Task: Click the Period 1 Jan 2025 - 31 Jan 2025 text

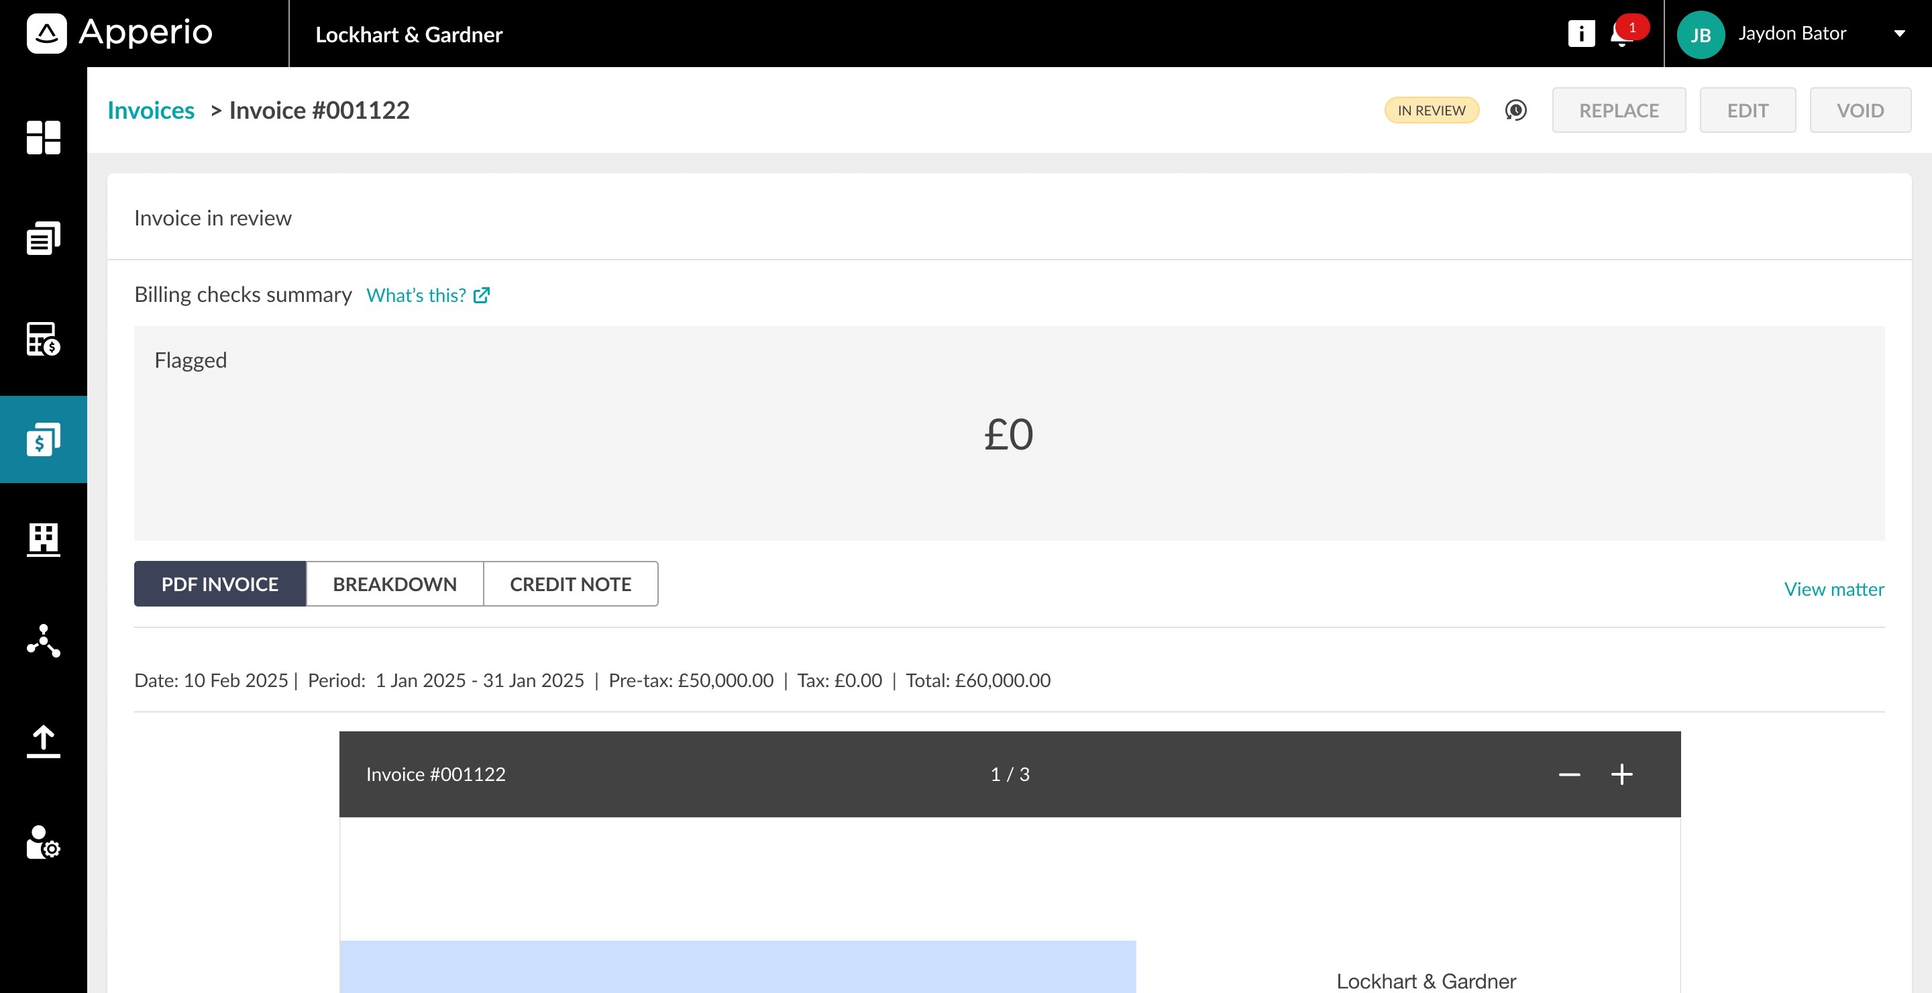Action: 445,680
